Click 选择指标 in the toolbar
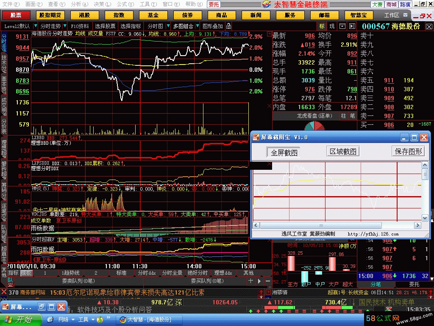Screen dimensions: 434x326 [131, 26]
